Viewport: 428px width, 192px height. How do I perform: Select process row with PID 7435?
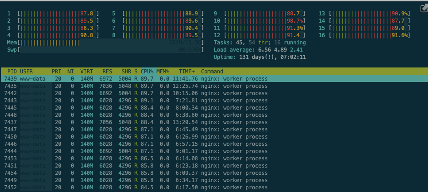point(214,86)
